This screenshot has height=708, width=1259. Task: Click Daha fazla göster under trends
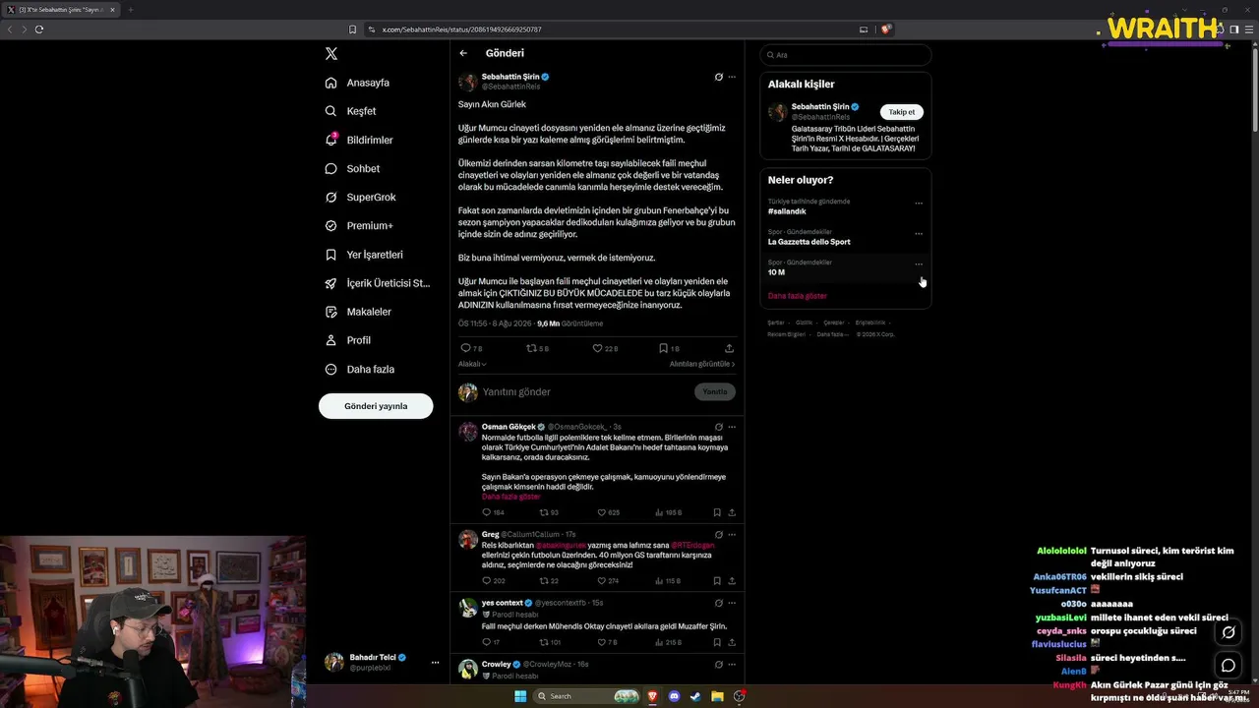click(798, 296)
